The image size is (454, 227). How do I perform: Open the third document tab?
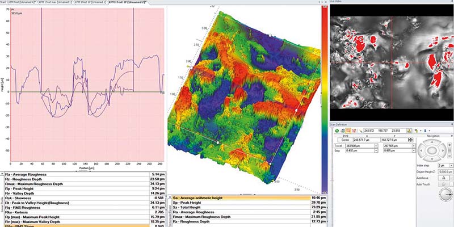[x=91, y=2]
